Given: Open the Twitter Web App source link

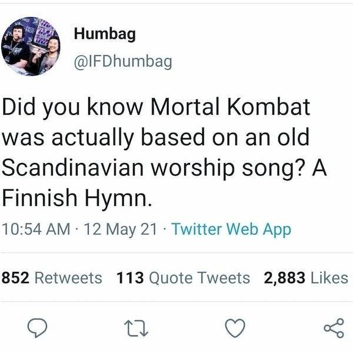Looking at the screenshot, I should (231, 229).
